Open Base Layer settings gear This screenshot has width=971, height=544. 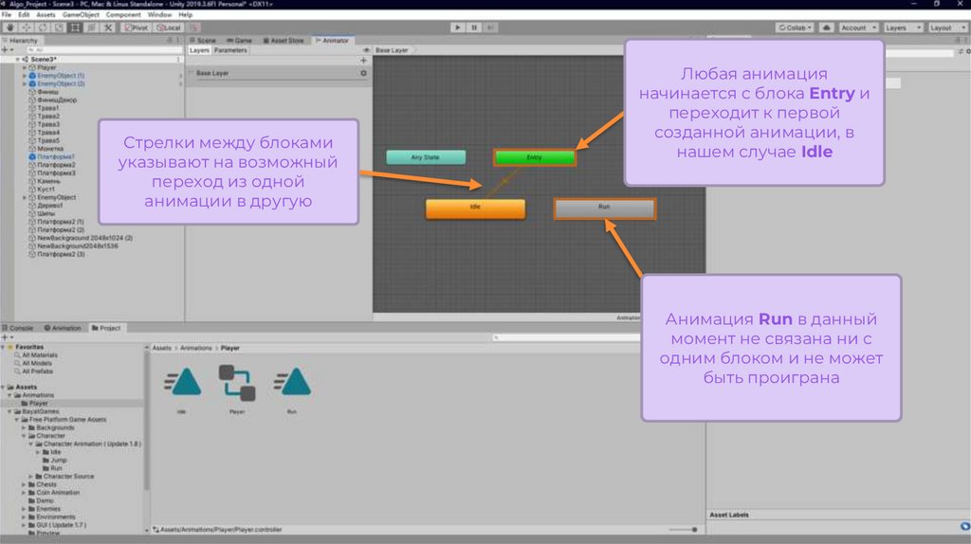[x=363, y=73]
